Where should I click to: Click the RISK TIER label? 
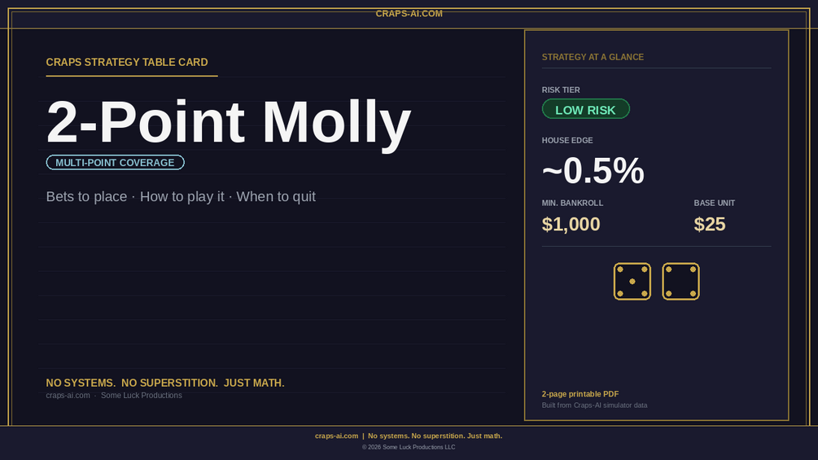[x=561, y=90]
